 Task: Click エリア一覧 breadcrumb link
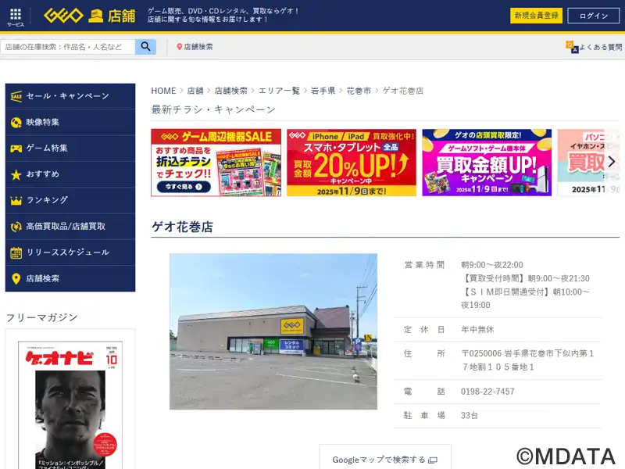coord(279,91)
